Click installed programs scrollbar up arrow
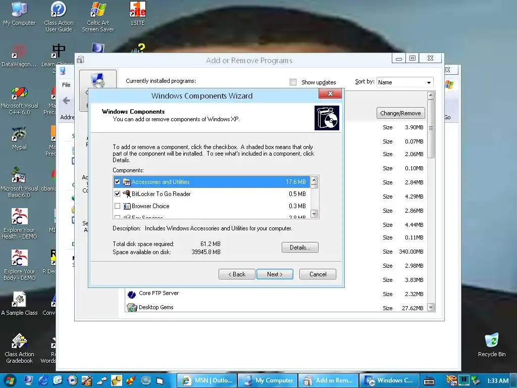 (431, 95)
